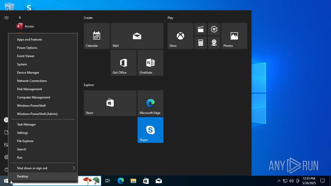Open the Camera small tile
This screenshot has width=331, height=186.
coord(214,43)
